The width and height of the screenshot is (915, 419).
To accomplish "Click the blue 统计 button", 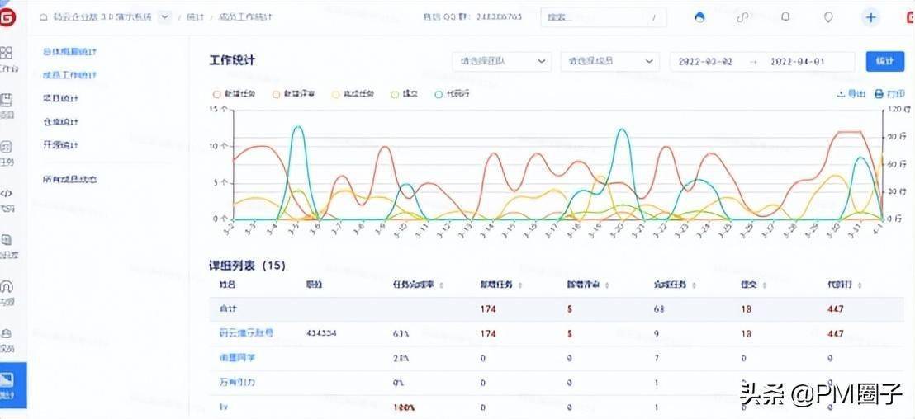I will pos(885,61).
